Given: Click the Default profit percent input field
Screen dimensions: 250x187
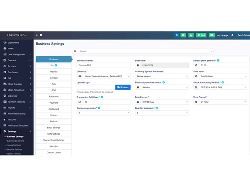Looking at the screenshot, I should (223, 65).
